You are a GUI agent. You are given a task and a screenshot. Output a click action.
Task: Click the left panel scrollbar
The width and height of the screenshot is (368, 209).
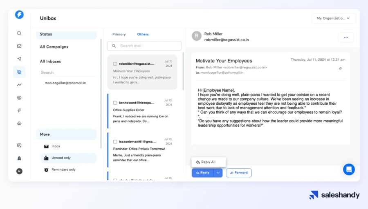[x=101, y=94]
